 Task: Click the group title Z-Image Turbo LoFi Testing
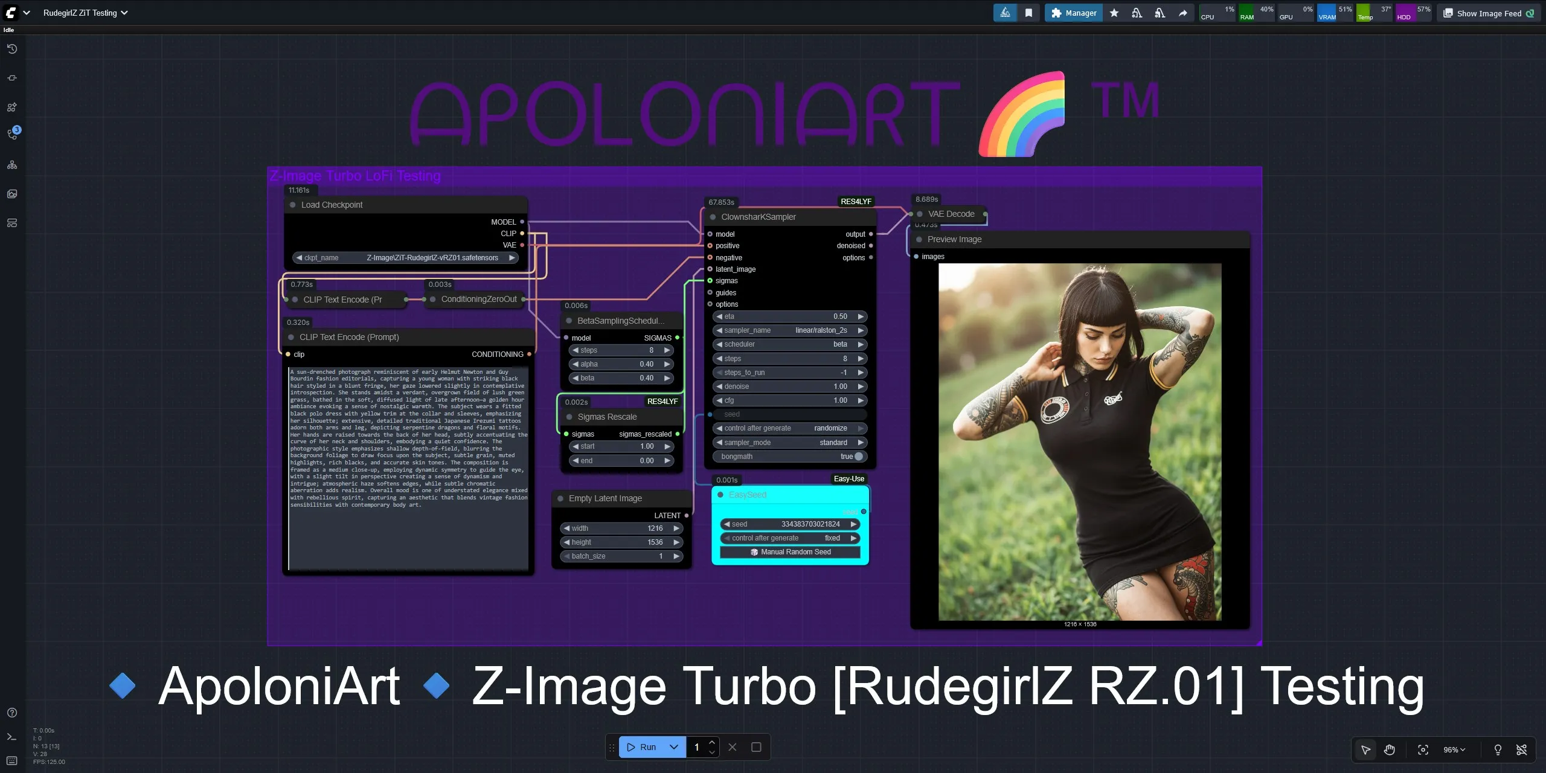click(x=355, y=176)
